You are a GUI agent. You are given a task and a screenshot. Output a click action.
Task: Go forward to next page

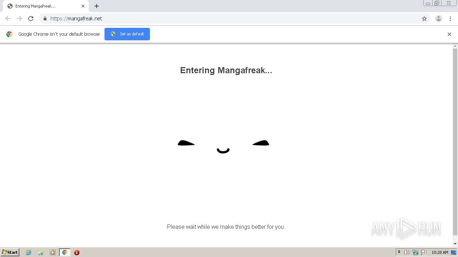[x=19, y=19]
